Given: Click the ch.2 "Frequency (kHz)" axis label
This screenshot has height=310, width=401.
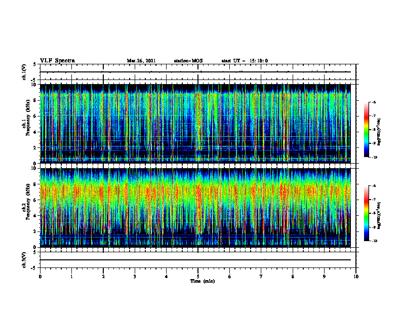Looking at the screenshot, I should (x=28, y=202).
